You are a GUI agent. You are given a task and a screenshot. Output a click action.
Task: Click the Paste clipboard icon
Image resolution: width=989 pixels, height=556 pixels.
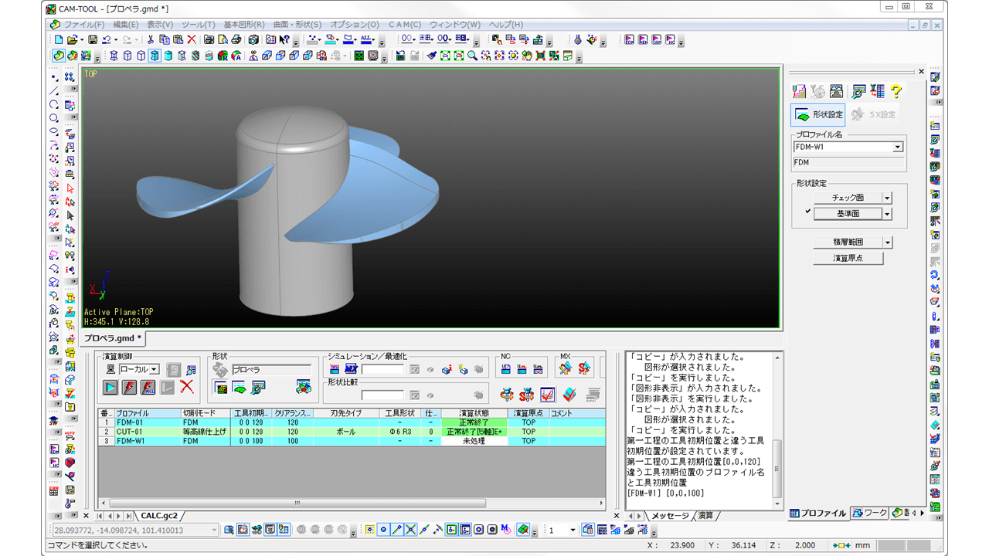(x=177, y=39)
